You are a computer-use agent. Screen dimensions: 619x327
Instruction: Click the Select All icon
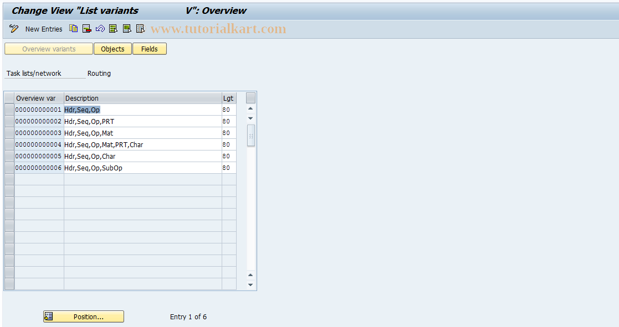114,28
